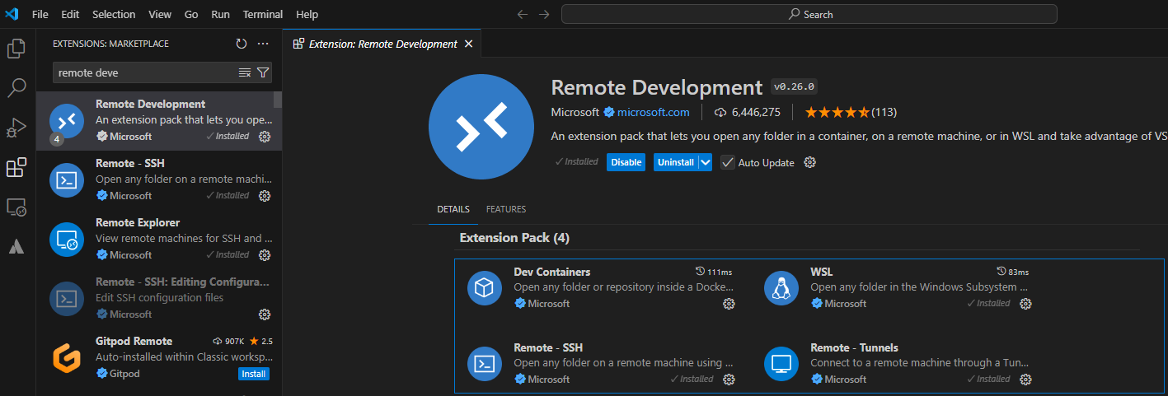Click the 'Extension Pack (4)' heading
1168x396 pixels.
coord(514,238)
